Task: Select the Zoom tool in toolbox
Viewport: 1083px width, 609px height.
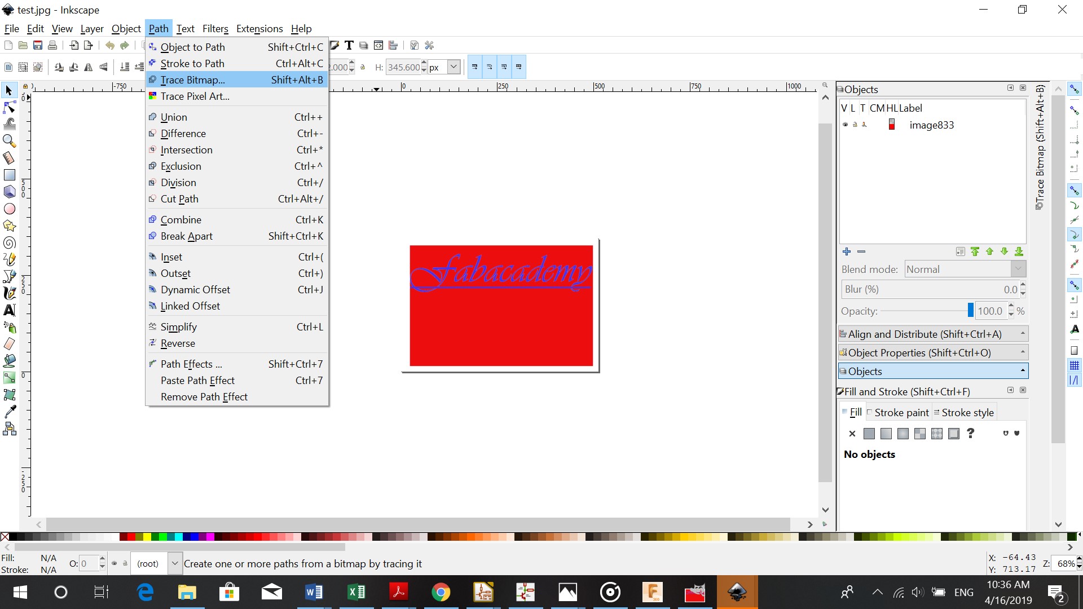Action: coord(10,141)
